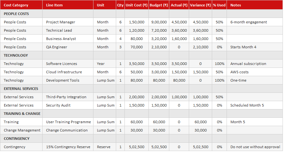Select the 'User Training Programme' cell

click(x=68, y=122)
